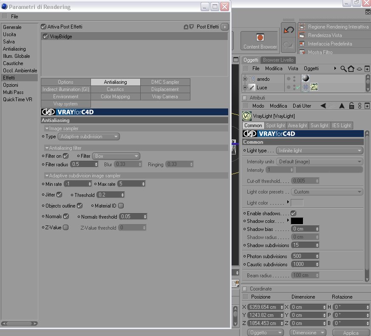Click the eye icon in Oggetti toolbar

[359, 69]
